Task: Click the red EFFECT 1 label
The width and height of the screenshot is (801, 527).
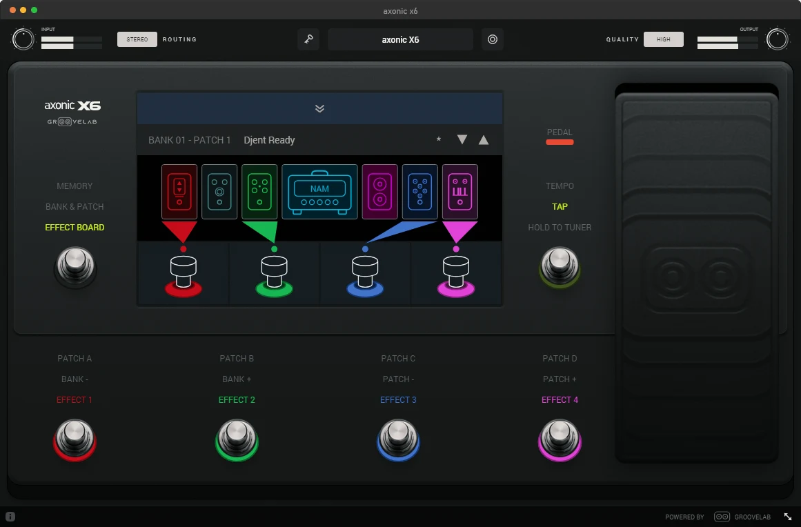Action: [75, 400]
